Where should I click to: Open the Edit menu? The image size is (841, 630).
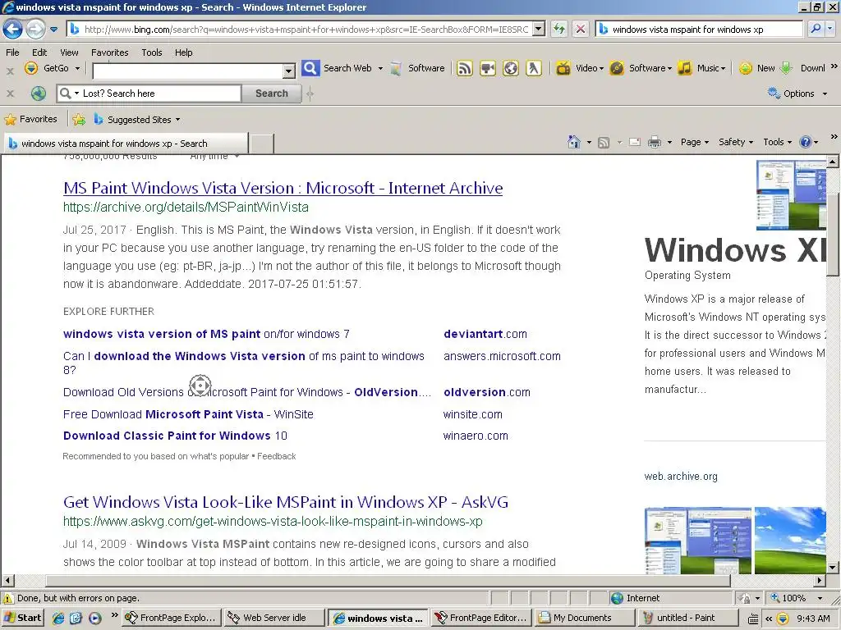(x=39, y=52)
